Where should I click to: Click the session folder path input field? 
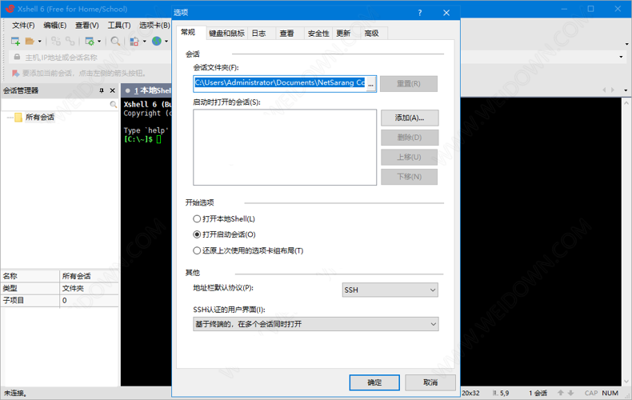[x=279, y=82]
